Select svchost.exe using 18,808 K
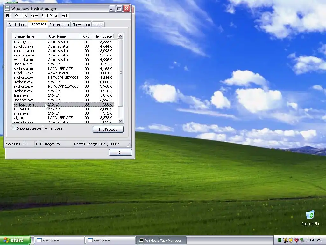This screenshot has height=245, width=326. (63, 82)
